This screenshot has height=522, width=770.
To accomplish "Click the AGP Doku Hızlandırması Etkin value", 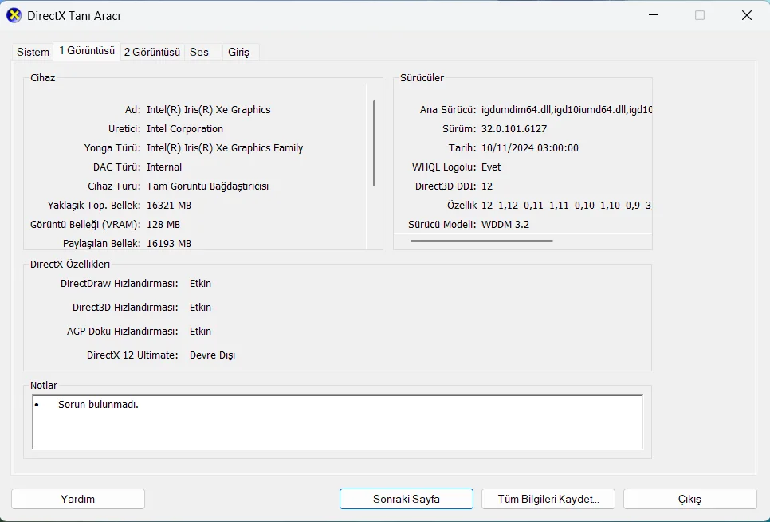I will click(x=200, y=332).
